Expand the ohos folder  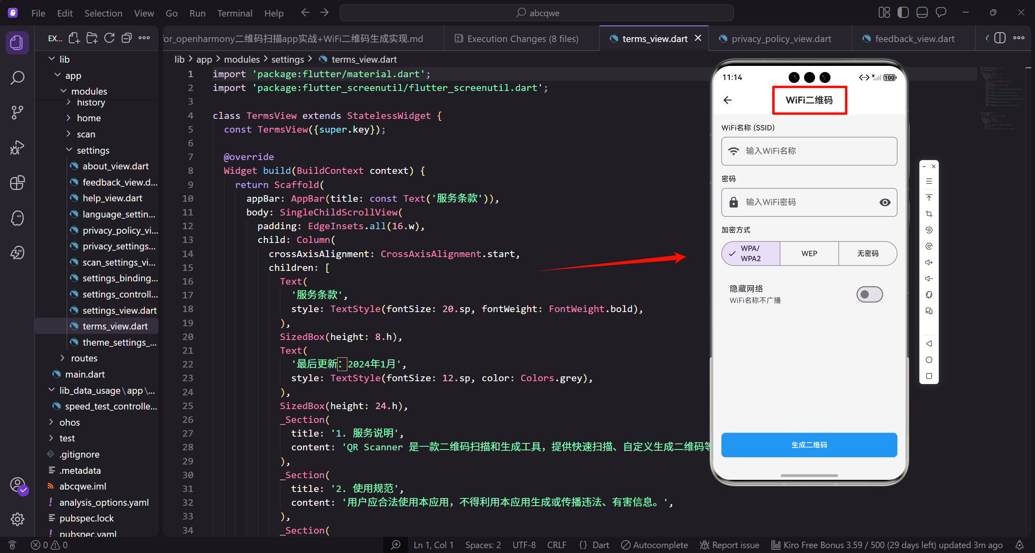(x=70, y=422)
